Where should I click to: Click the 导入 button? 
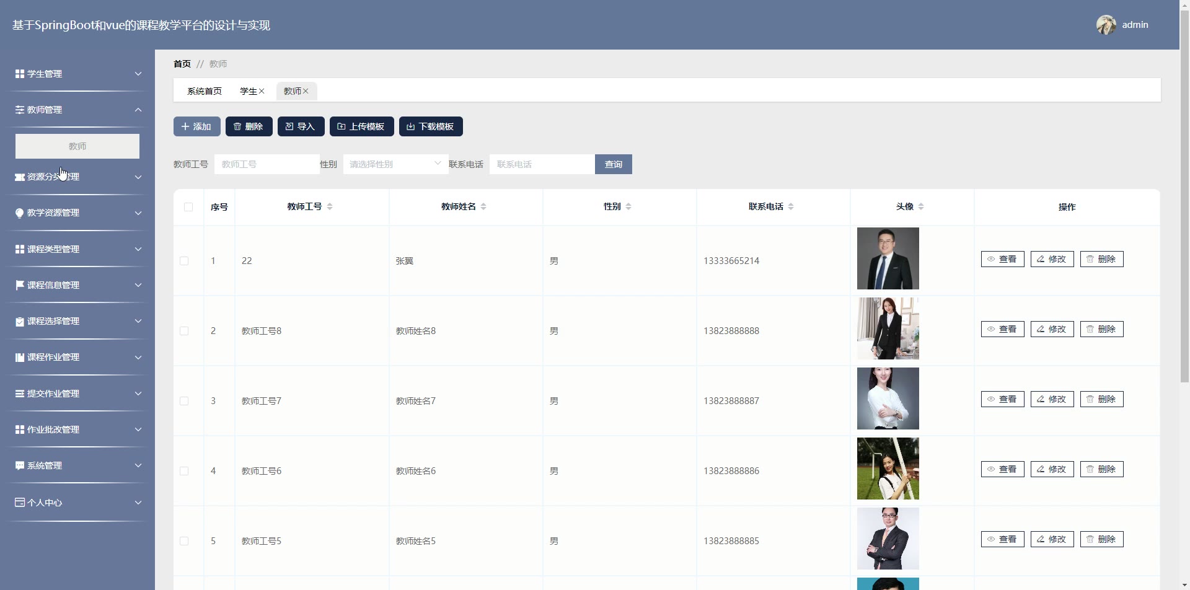click(x=301, y=126)
